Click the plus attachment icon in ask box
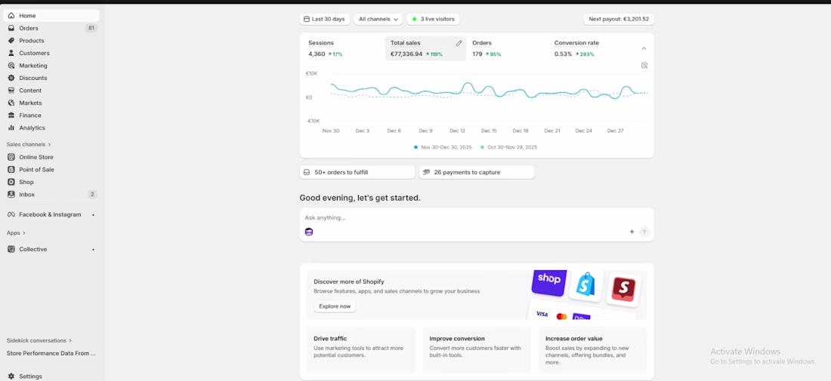831x381 pixels. click(x=632, y=232)
